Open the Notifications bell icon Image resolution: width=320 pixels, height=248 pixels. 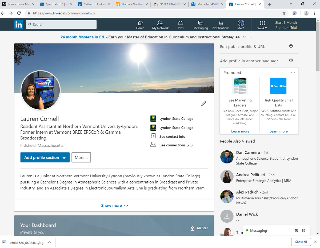(221, 25)
